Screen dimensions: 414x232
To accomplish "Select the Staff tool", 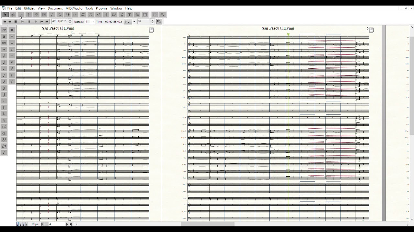I will pyautogui.click(x=13, y=15).
